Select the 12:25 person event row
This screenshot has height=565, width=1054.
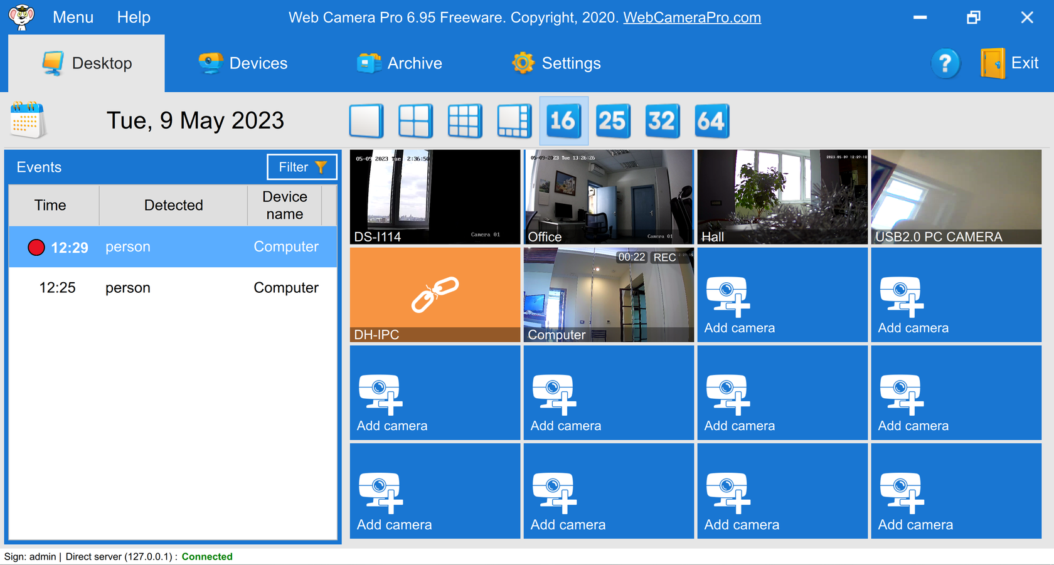(173, 287)
